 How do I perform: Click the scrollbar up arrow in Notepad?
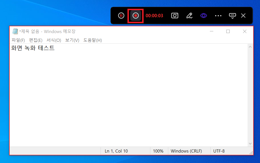pyautogui.click(x=250, y=47)
